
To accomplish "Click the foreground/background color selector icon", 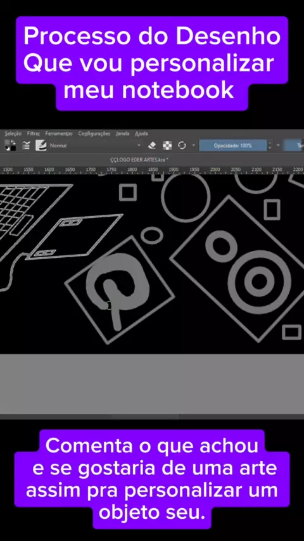I will (x=11, y=145).
